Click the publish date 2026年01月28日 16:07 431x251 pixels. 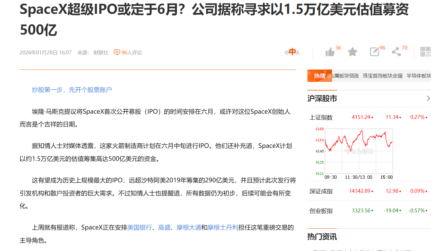point(46,52)
